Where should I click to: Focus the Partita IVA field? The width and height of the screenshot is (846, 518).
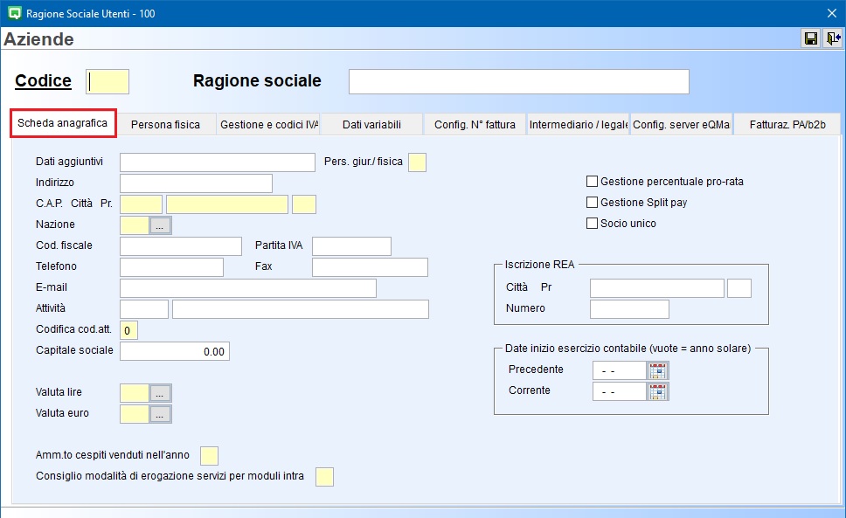[352, 246]
